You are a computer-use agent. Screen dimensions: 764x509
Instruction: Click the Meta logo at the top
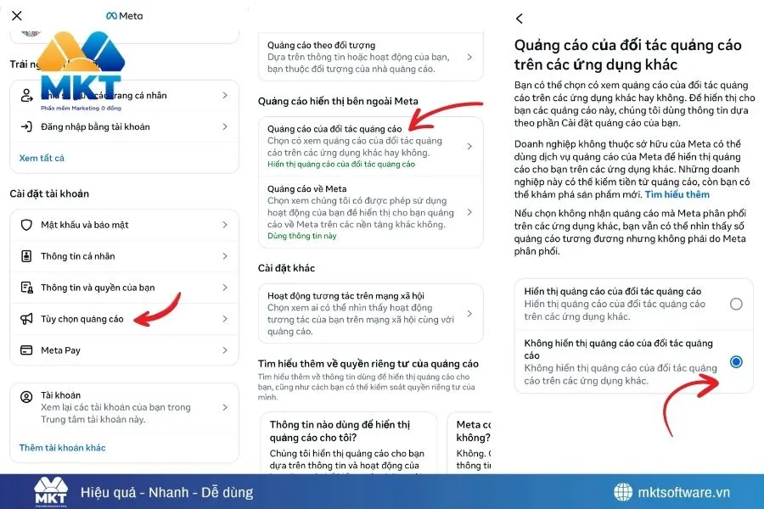point(124,14)
